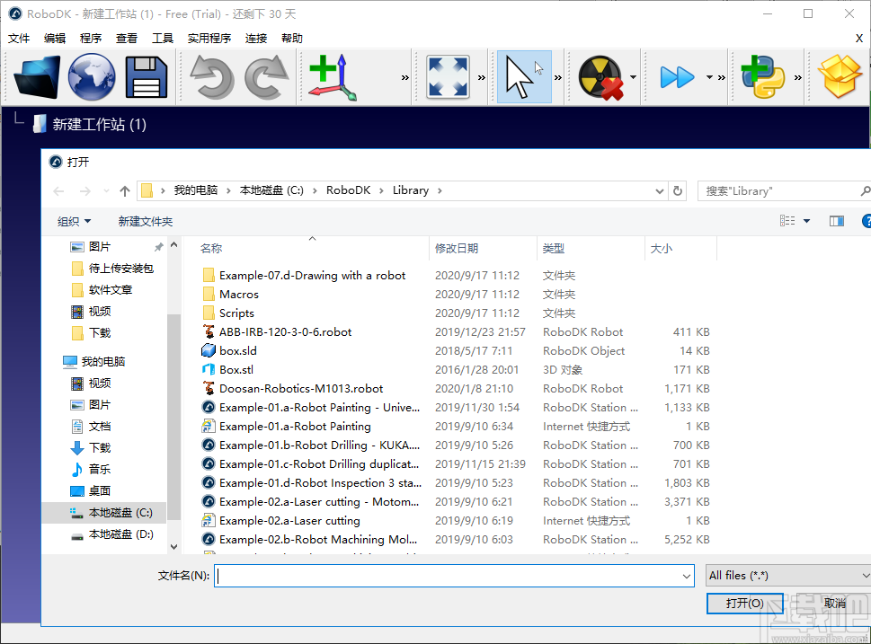Open the file name history dropdown
This screenshot has width=871, height=644.
(x=687, y=577)
